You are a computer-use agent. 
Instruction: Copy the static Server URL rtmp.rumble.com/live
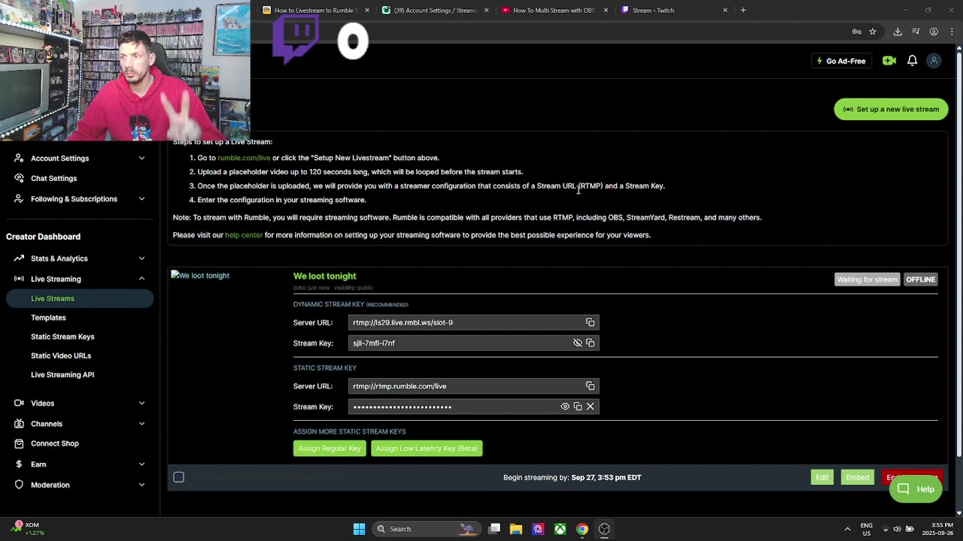[590, 386]
